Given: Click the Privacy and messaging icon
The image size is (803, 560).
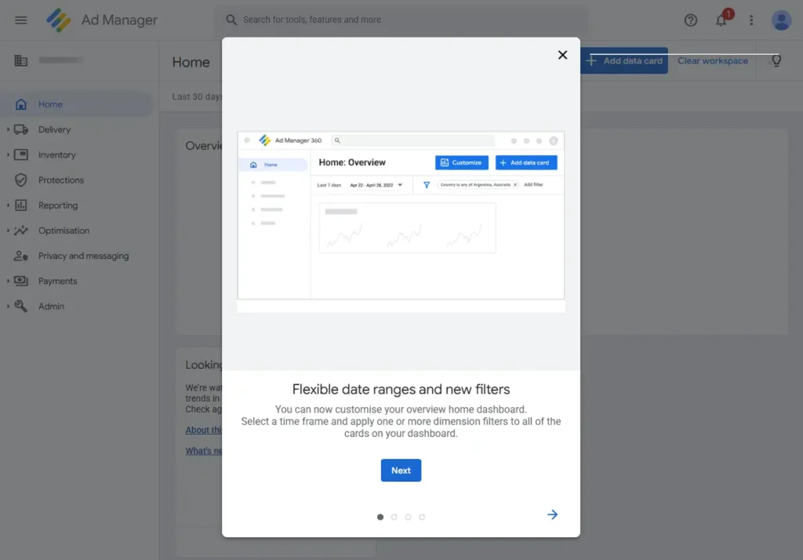Looking at the screenshot, I should click(x=21, y=255).
